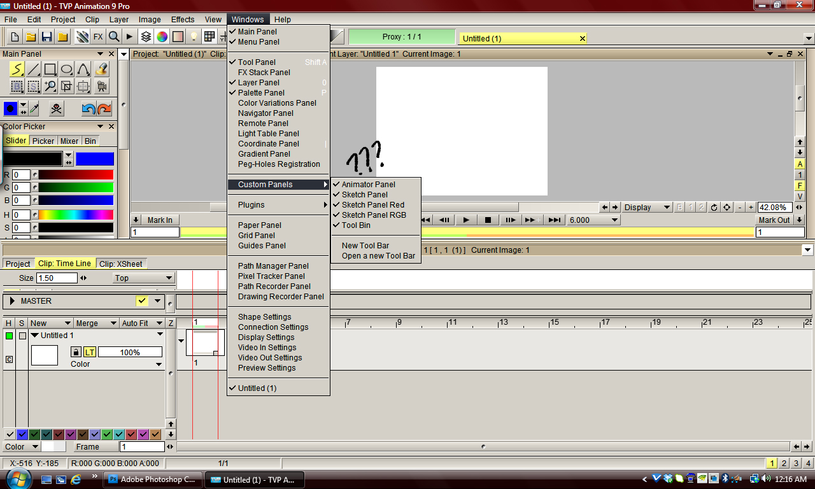Select the rectangle shape tool
Screen dimensions: 815x489
click(50, 69)
